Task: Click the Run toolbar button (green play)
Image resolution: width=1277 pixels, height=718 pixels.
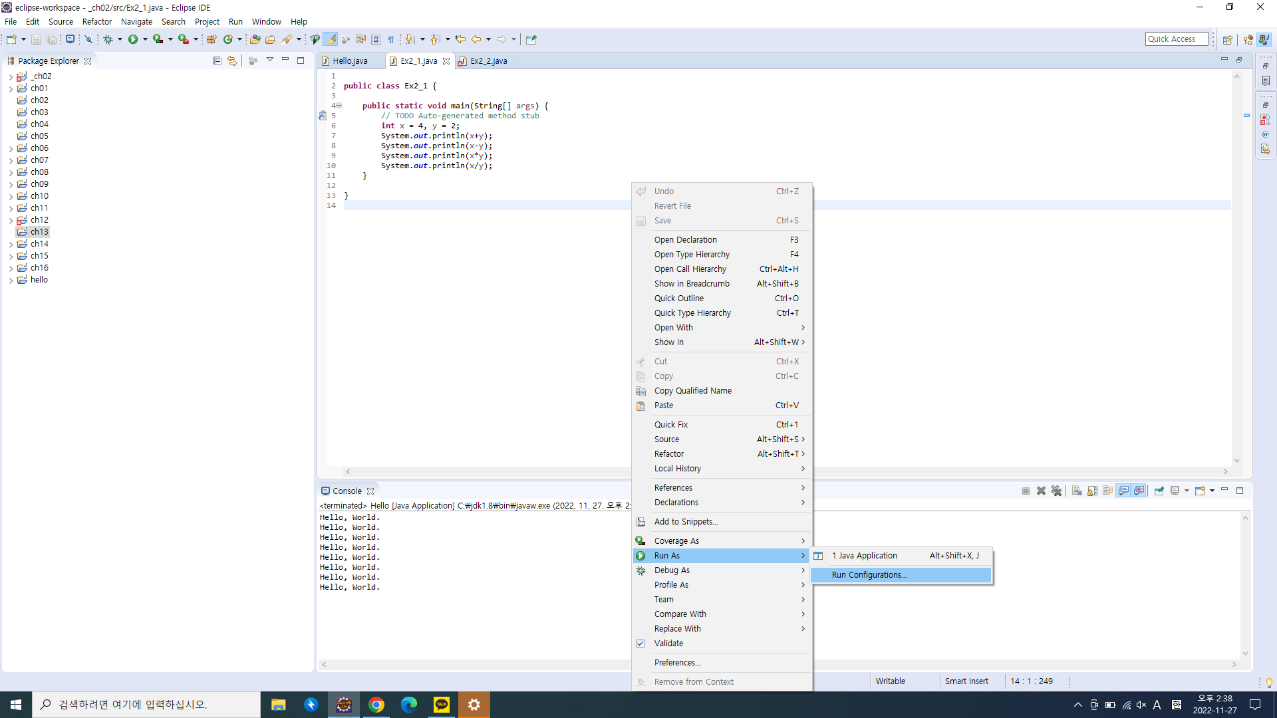Action: 133,39
